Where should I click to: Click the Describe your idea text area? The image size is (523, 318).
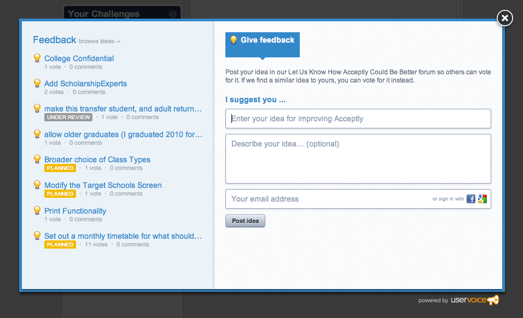coord(358,158)
